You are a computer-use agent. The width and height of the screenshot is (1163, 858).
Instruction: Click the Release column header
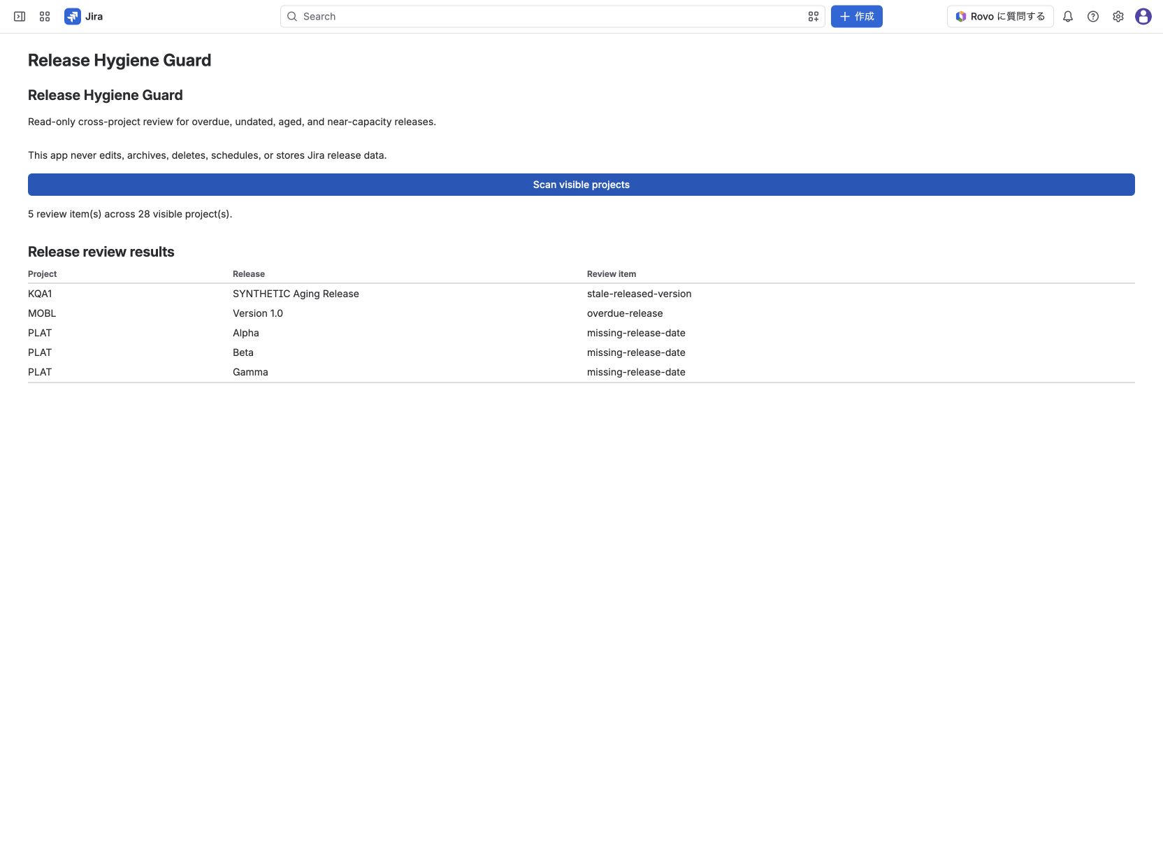pyautogui.click(x=249, y=274)
